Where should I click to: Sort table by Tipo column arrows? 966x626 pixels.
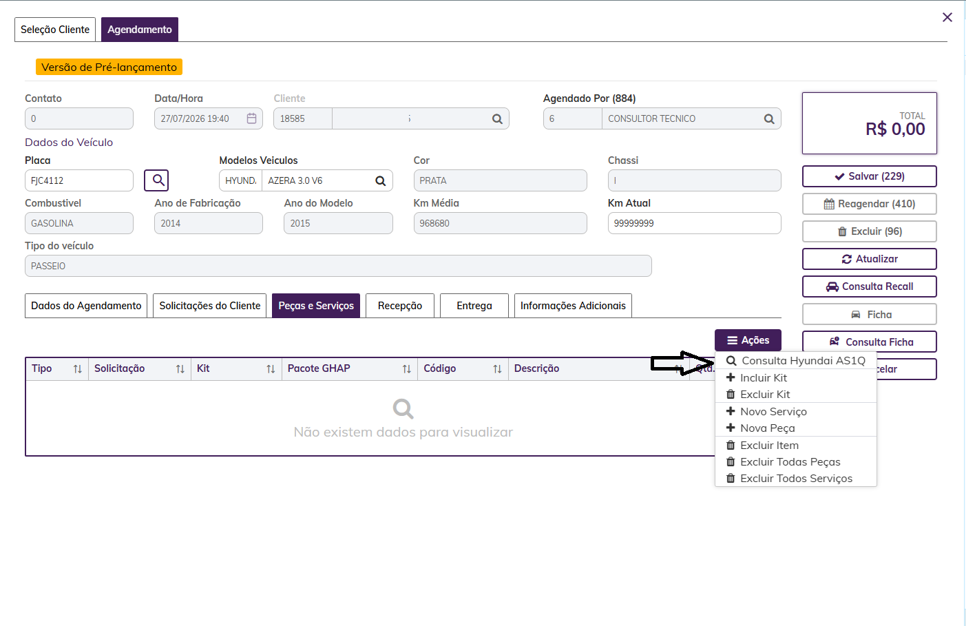78,369
